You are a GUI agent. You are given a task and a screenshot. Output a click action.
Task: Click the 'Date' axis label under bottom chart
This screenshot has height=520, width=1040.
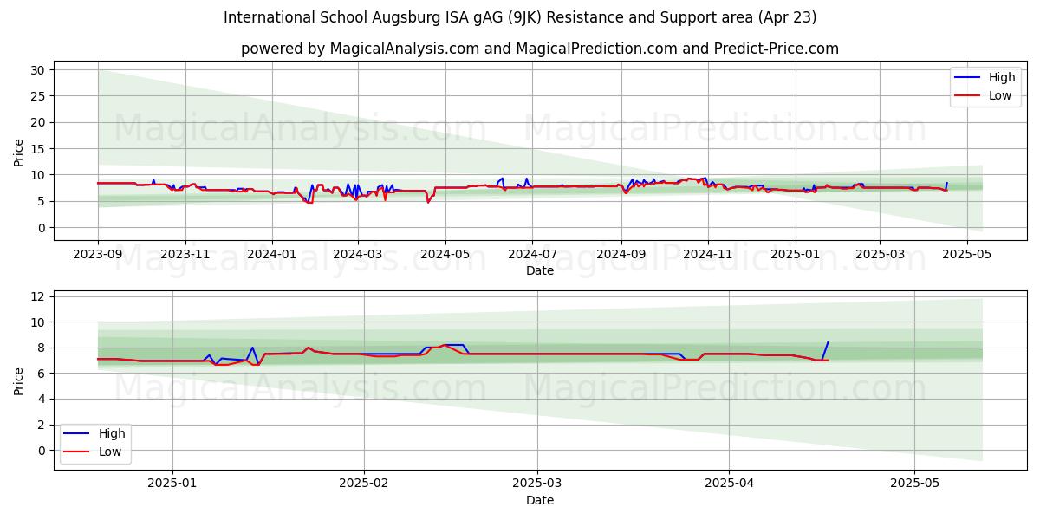point(540,500)
